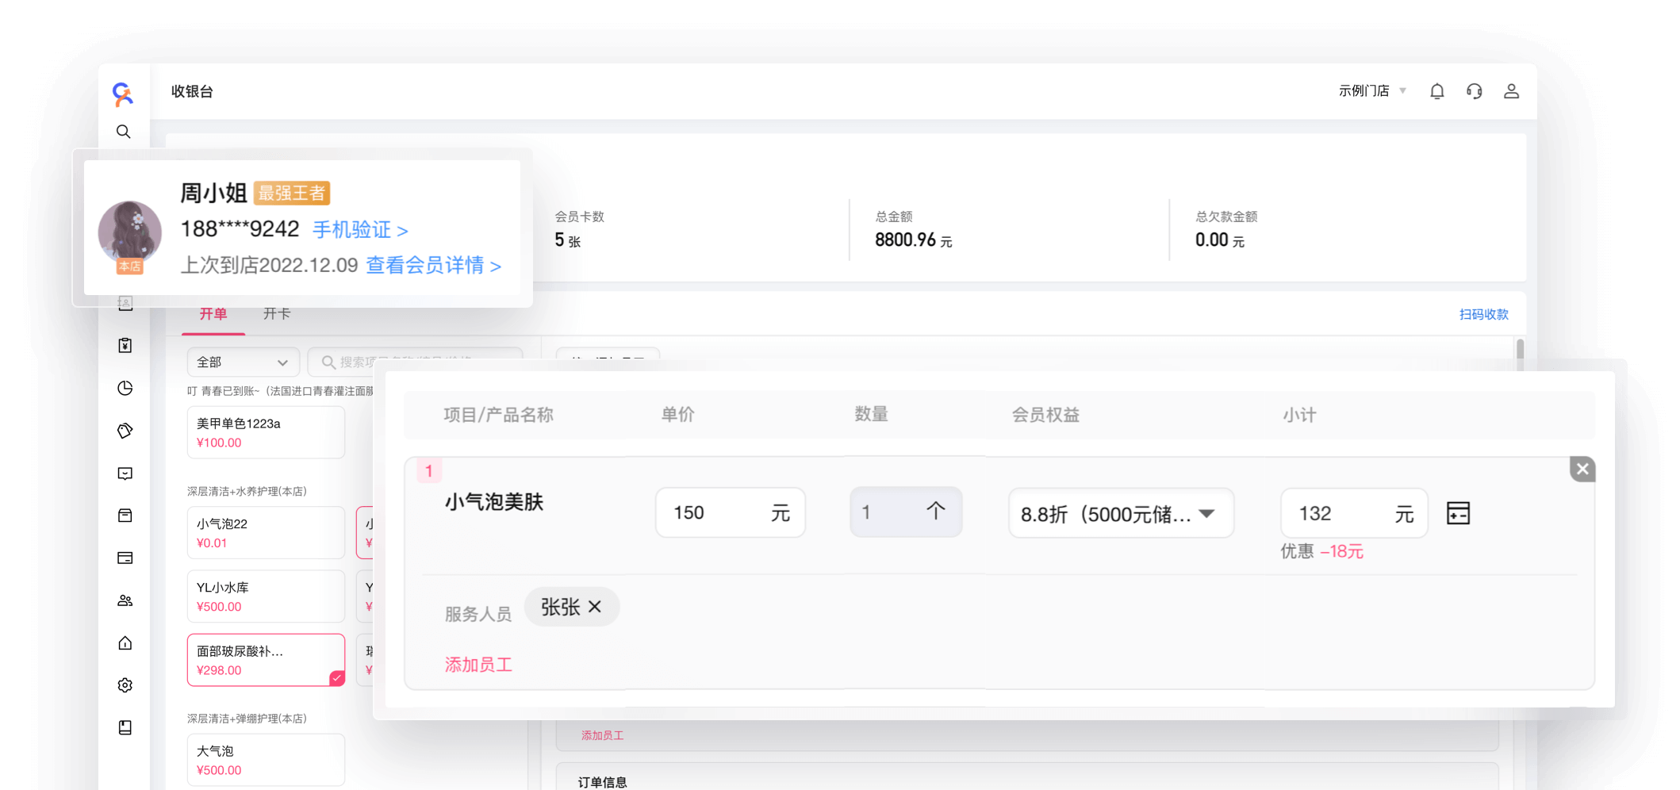
Task: Open the user account icon
Action: pos(1511,91)
